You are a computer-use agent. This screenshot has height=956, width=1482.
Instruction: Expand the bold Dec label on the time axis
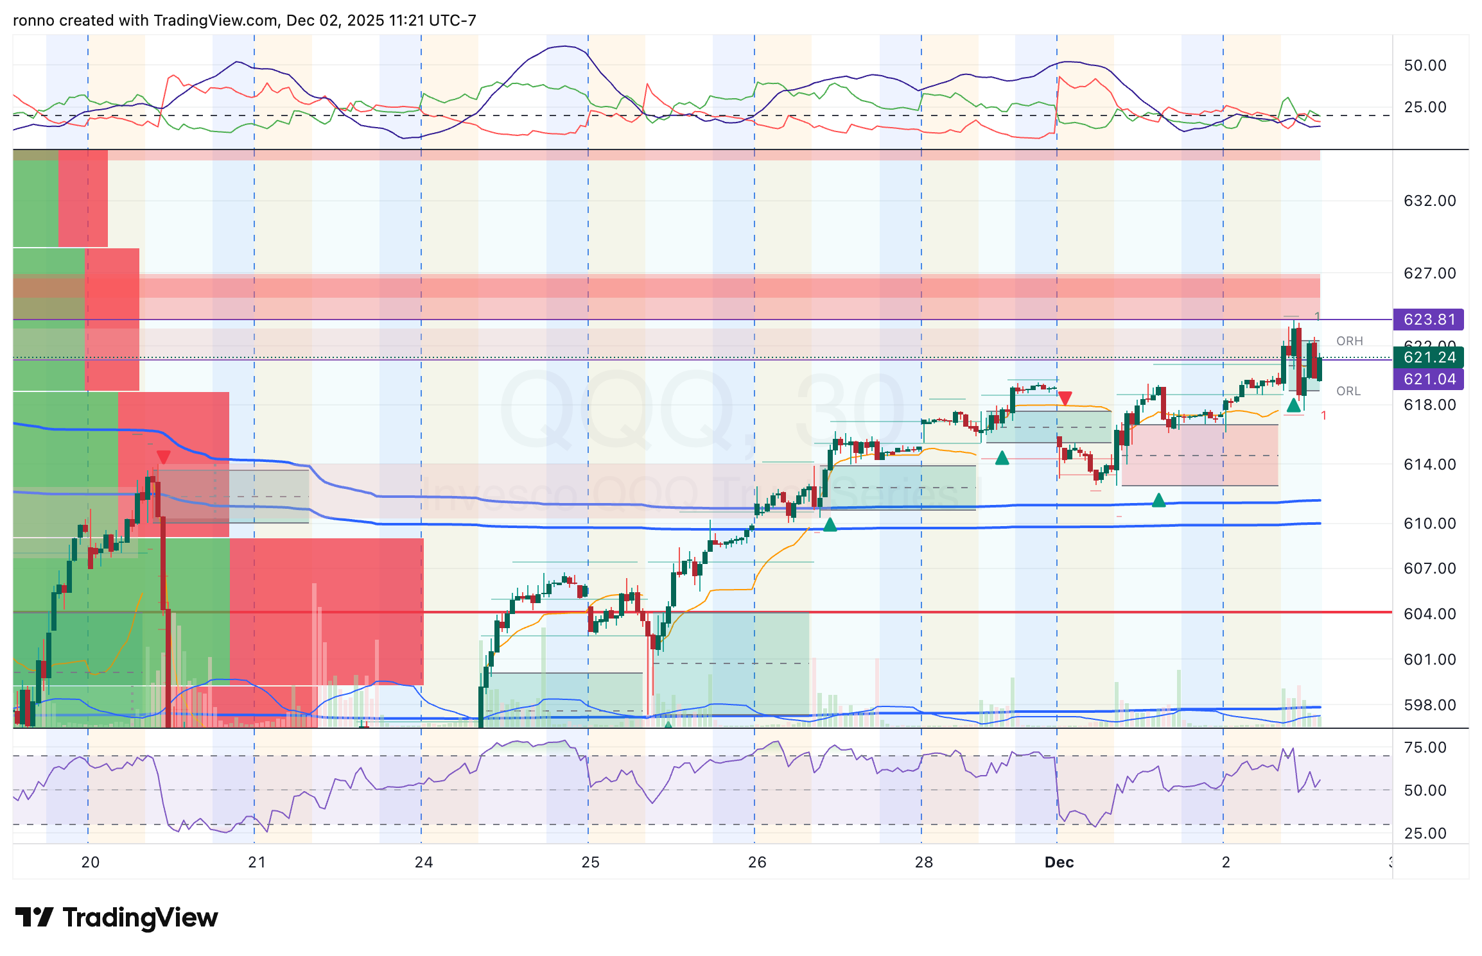click(1059, 863)
